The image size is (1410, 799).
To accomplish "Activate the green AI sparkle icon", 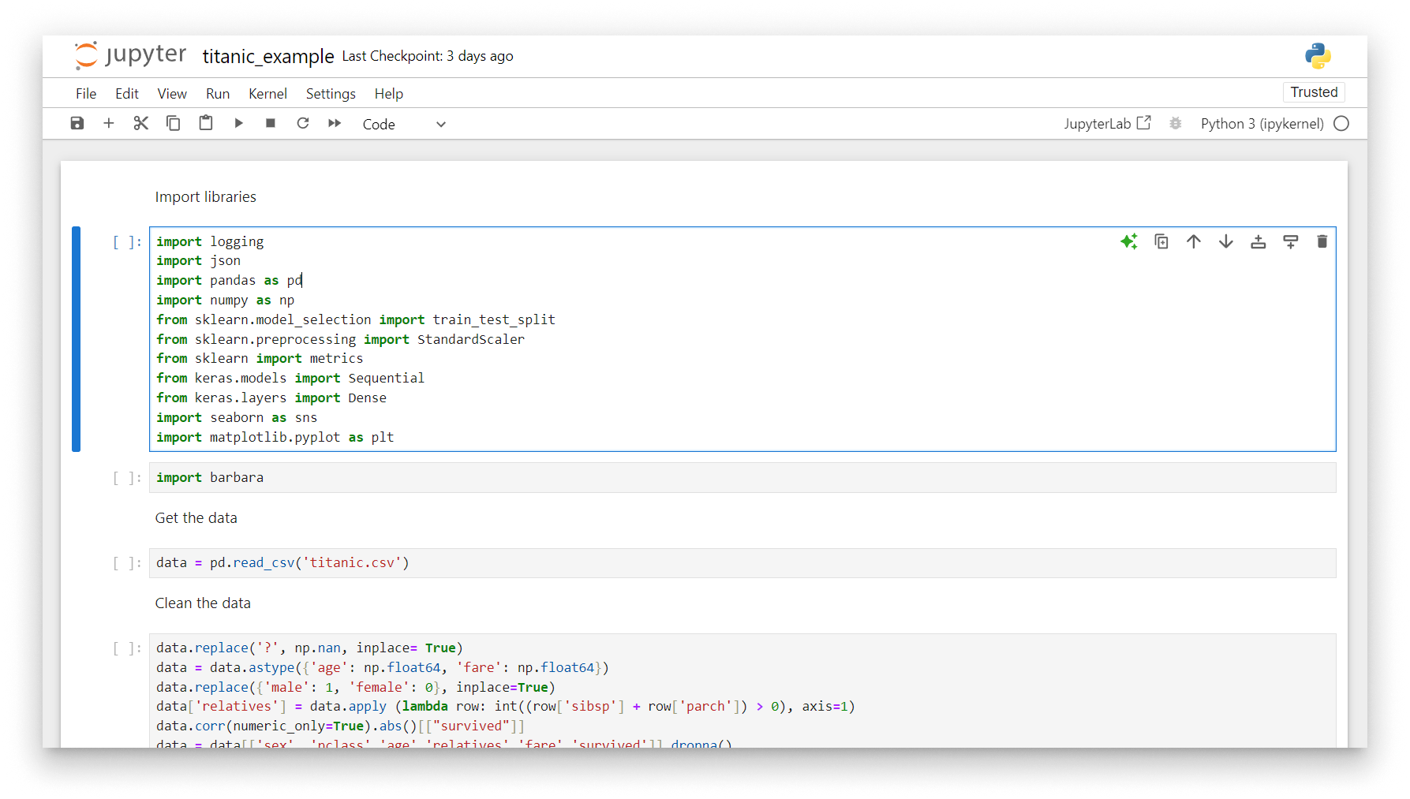I will pyautogui.click(x=1129, y=241).
